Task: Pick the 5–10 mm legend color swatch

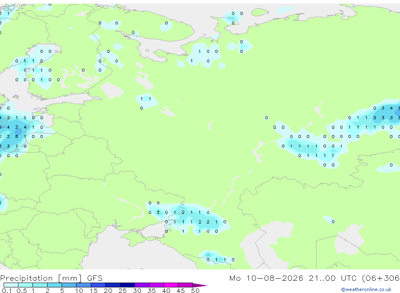Action: point(69,285)
